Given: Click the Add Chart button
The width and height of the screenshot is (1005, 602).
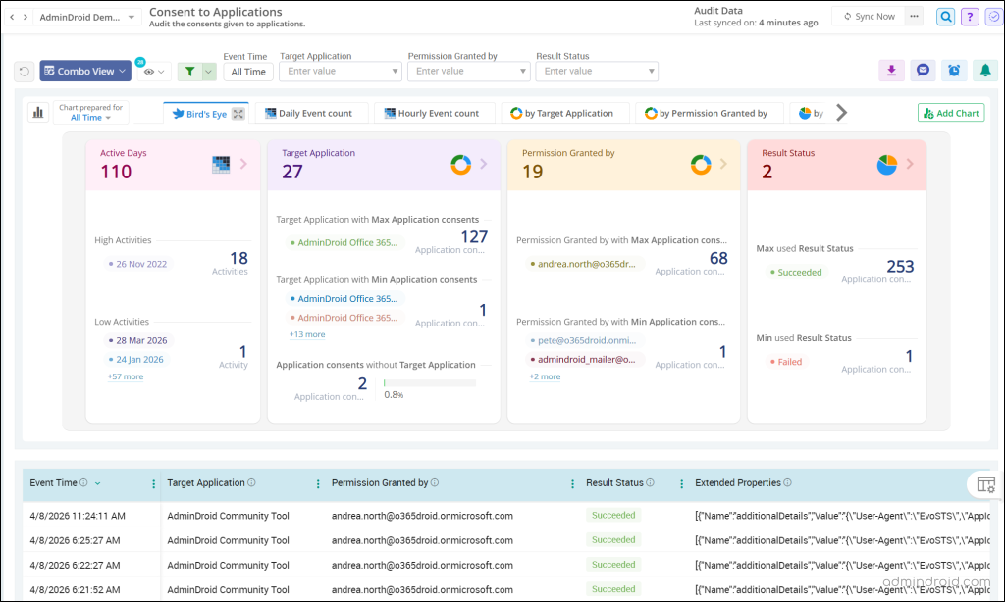Looking at the screenshot, I should [951, 113].
